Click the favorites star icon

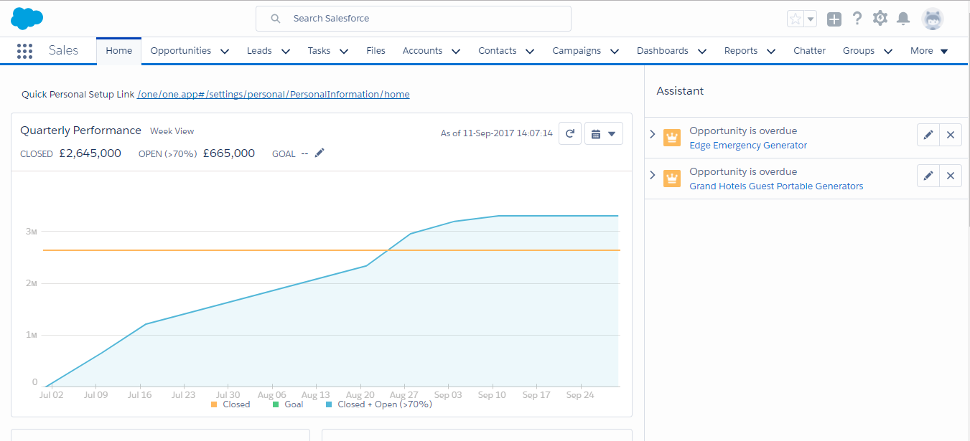(x=796, y=19)
